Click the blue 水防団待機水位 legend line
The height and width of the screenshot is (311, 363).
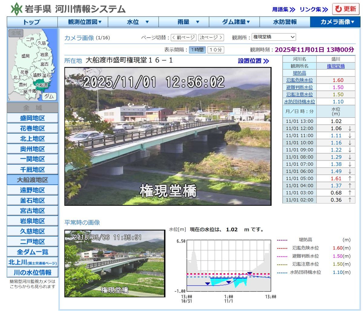click(x=282, y=272)
